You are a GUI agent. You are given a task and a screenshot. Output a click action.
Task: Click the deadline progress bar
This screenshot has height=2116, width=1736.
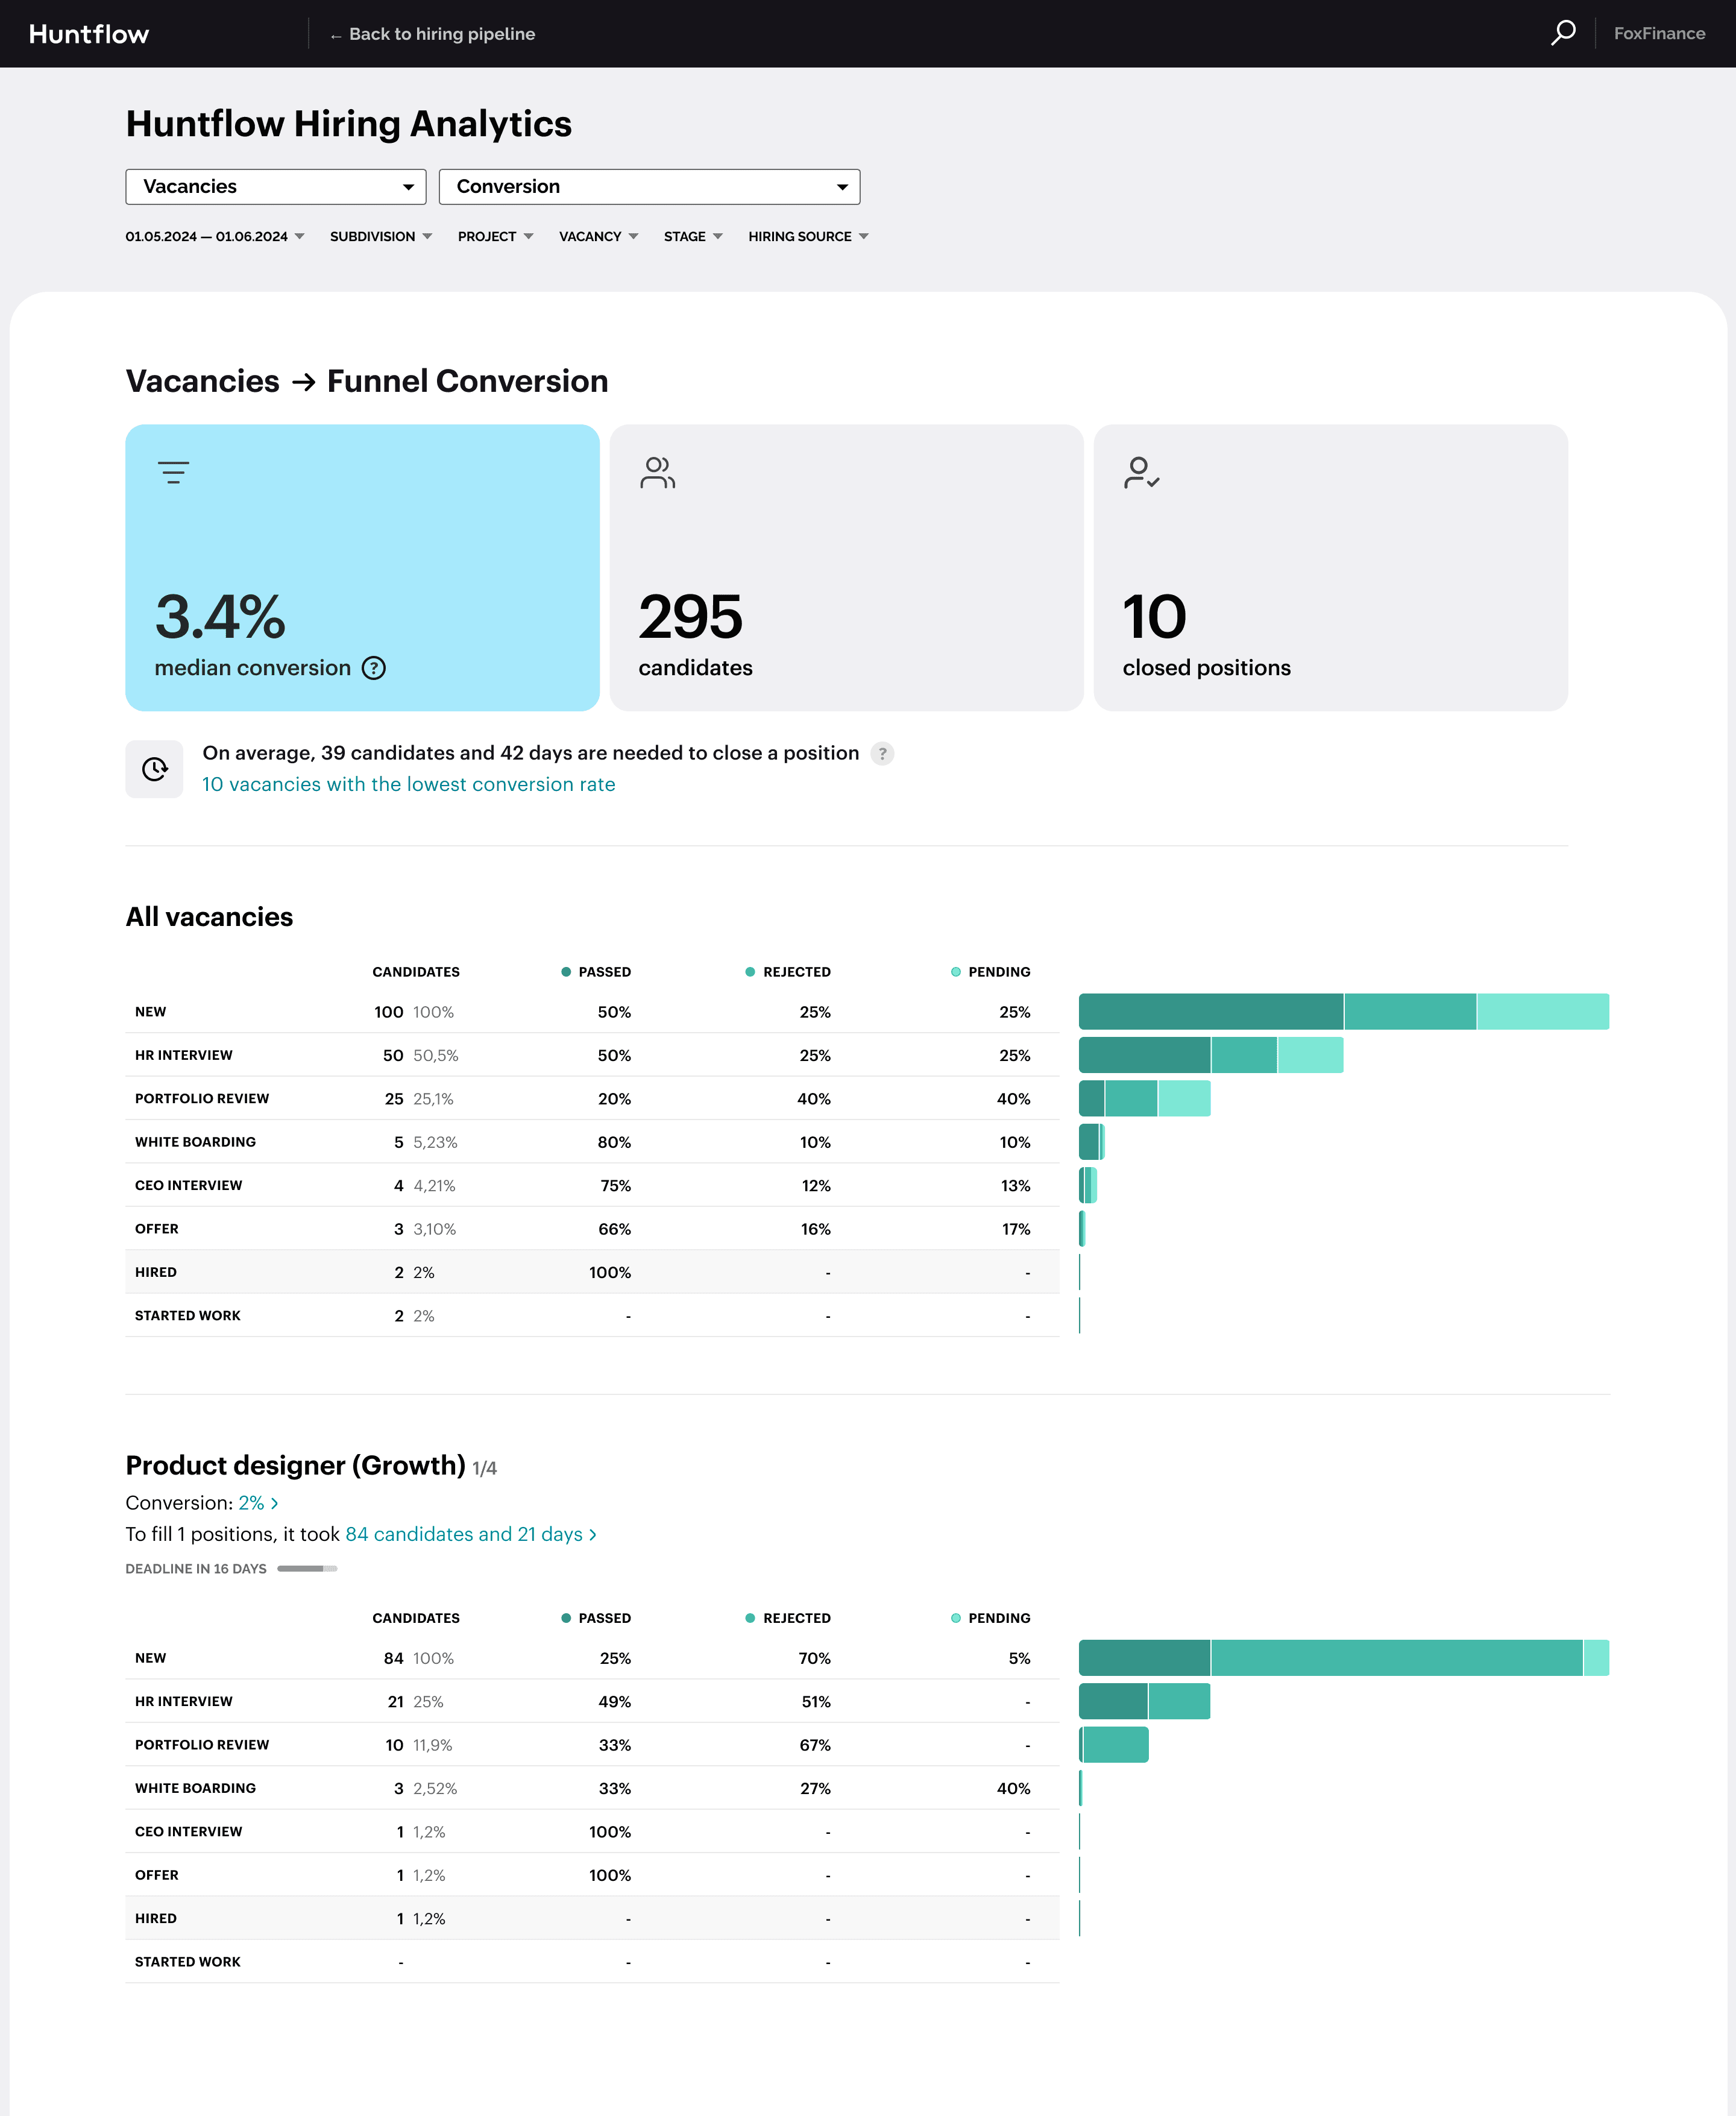click(307, 1569)
